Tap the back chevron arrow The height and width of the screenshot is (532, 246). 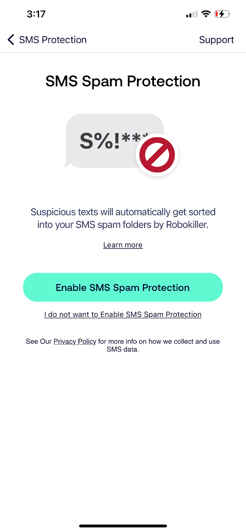[x=11, y=40]
